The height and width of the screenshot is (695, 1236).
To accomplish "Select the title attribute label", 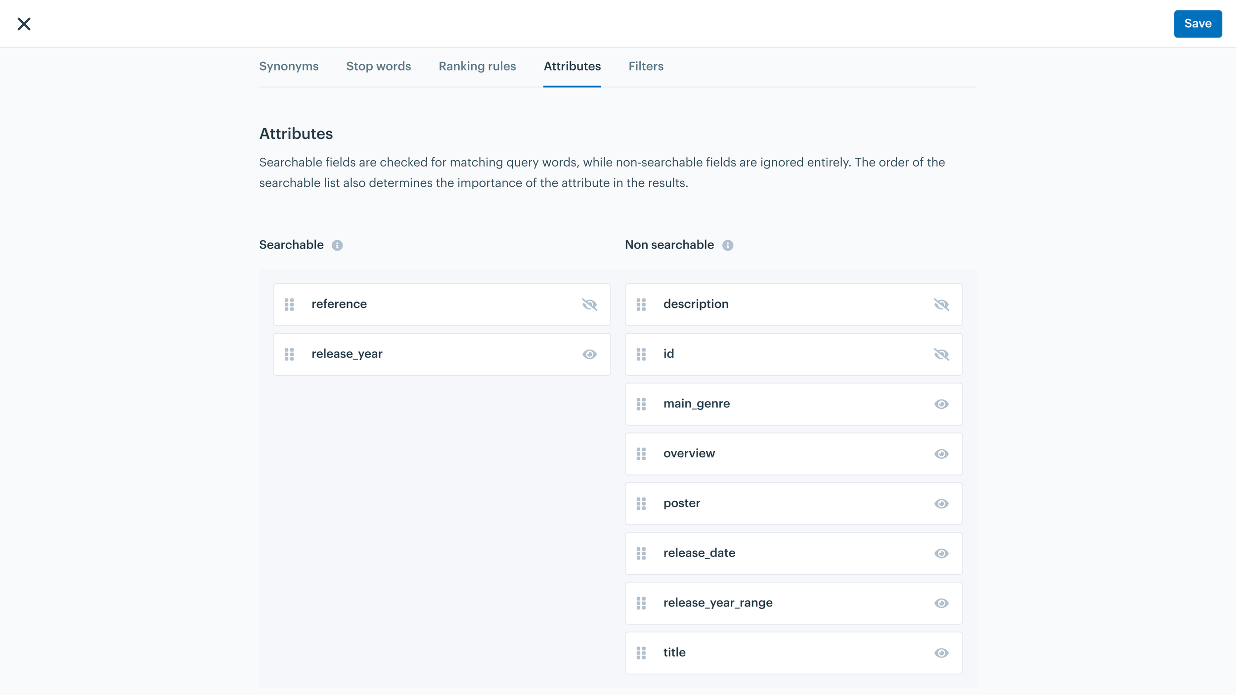I will (x=674, y=652).
